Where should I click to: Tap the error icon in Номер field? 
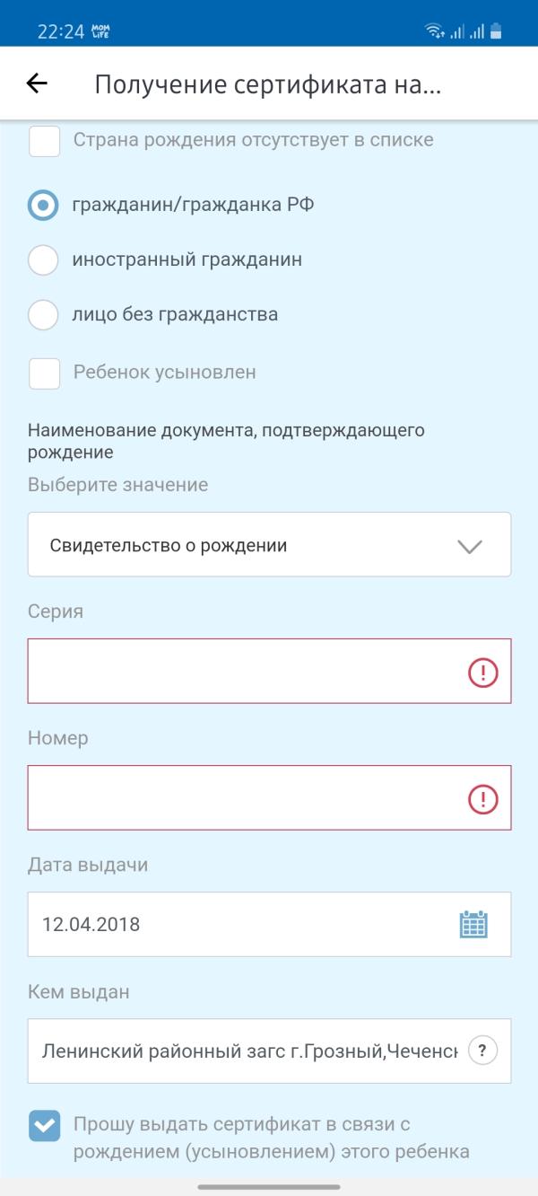(x=483, y=798)
